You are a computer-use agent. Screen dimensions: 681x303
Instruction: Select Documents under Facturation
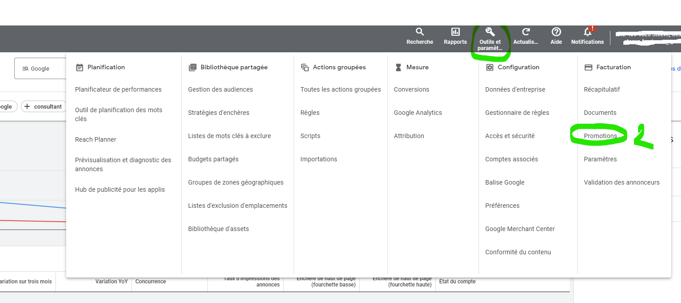point(600,113)
